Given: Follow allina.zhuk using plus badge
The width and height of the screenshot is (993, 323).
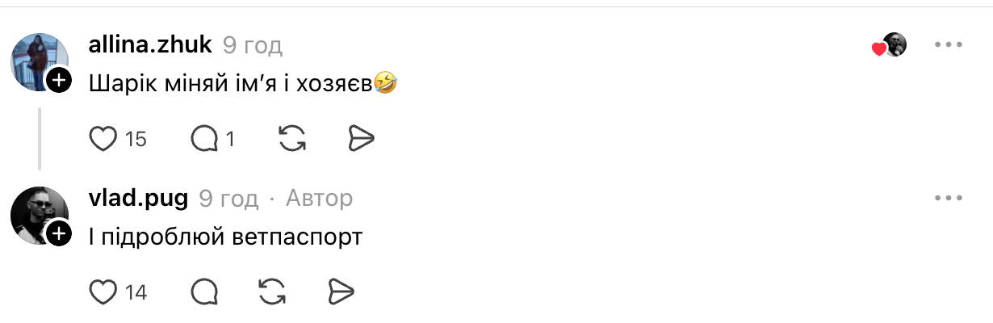Looking at the screenshot, I should pyautogui.click(x=59, y=81).
